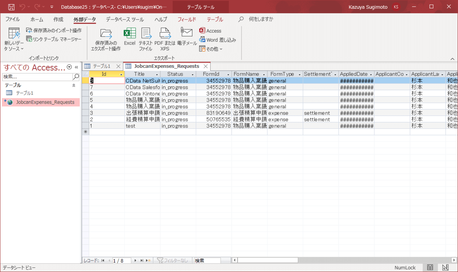
Task: Switch to the 作成 ribbon tab
Action: (x=58, y=19)
